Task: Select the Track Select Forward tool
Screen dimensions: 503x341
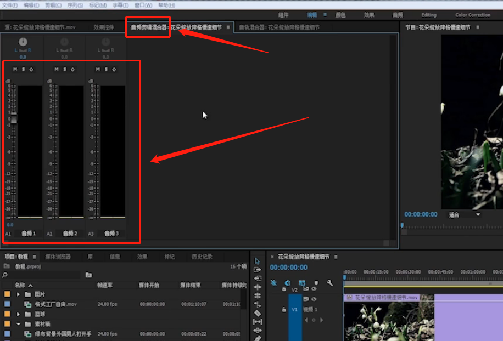Action: pos(258,270)
